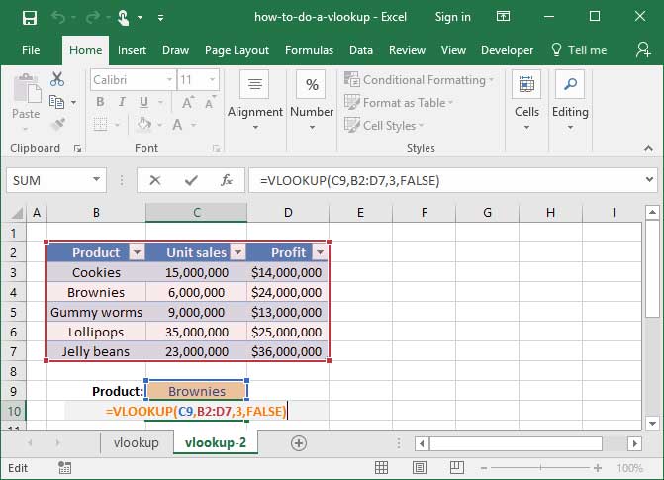664x480 pixels.
Task: Toggle Touch/Mouse mode icon
Action: [124, 18]
